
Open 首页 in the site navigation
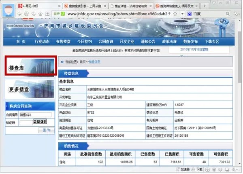click(x=21, y=42)
